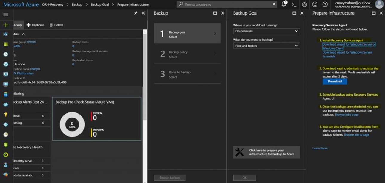Click Backup items count value 0
Screen dimensions: 385x183
pyautogui.click(x=73, y=46)
